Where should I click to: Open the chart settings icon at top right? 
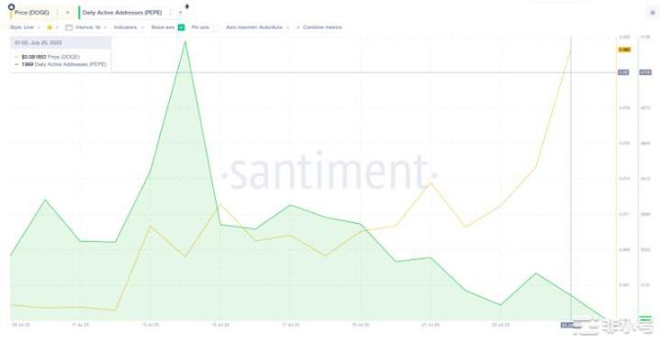tap(653, 13)
